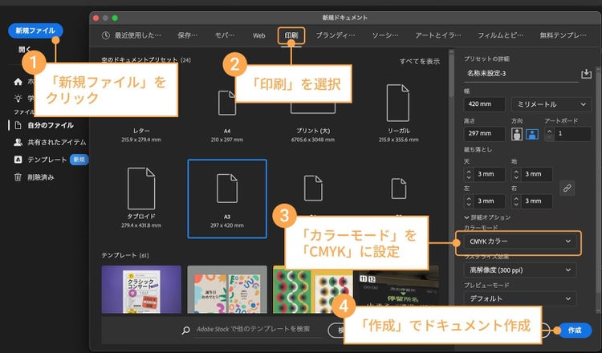
Task: Switch to フィルムとビデオ tab
Action: tap(500, 35)
